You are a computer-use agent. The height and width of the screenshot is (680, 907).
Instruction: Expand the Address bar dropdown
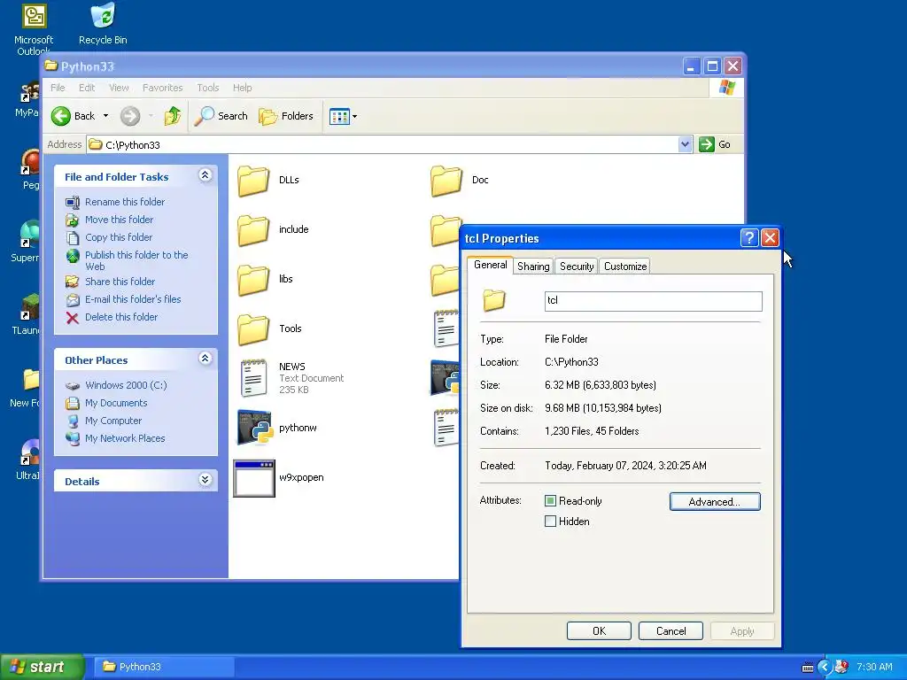(685, 144)
